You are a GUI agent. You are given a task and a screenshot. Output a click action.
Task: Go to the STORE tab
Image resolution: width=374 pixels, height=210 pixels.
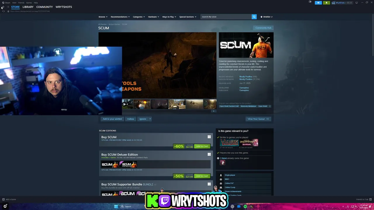point(15,7)
